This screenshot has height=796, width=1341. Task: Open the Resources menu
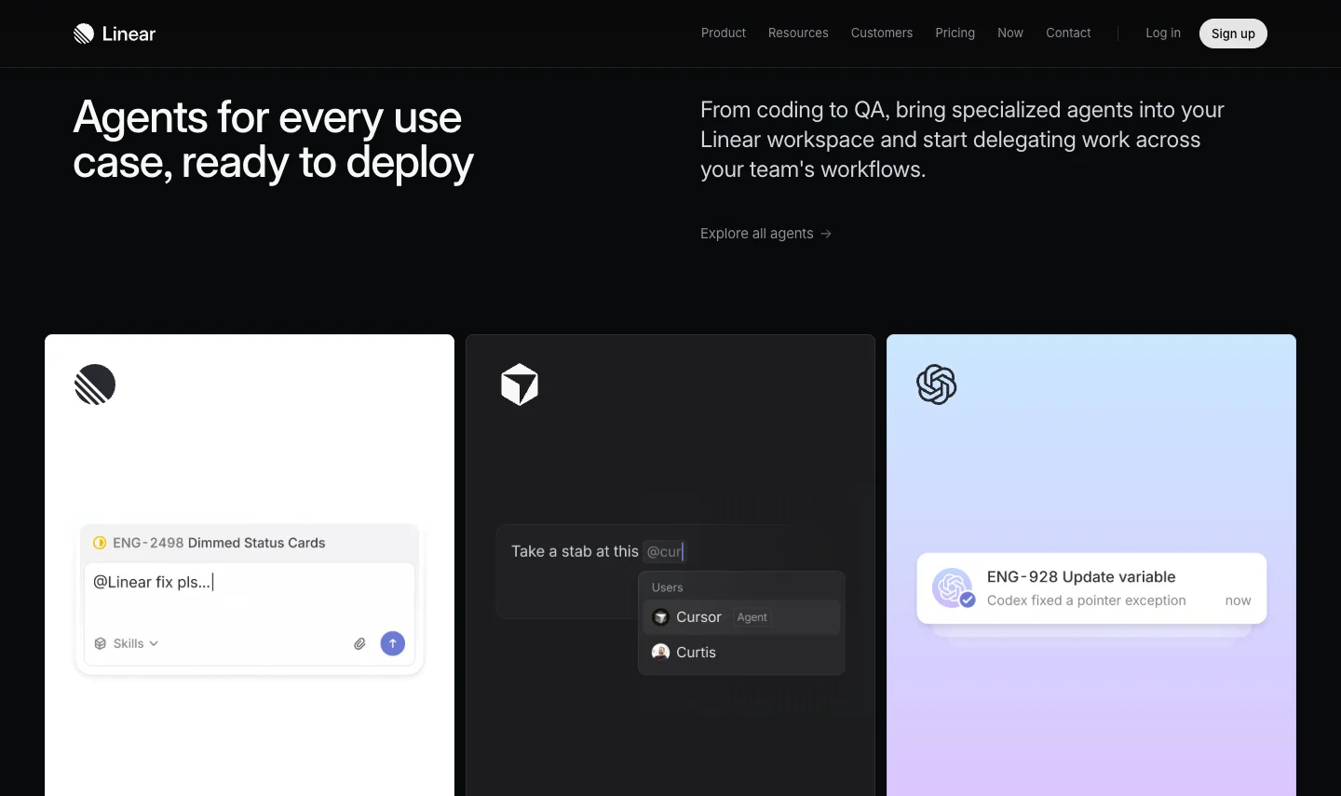tap(798, 33)
